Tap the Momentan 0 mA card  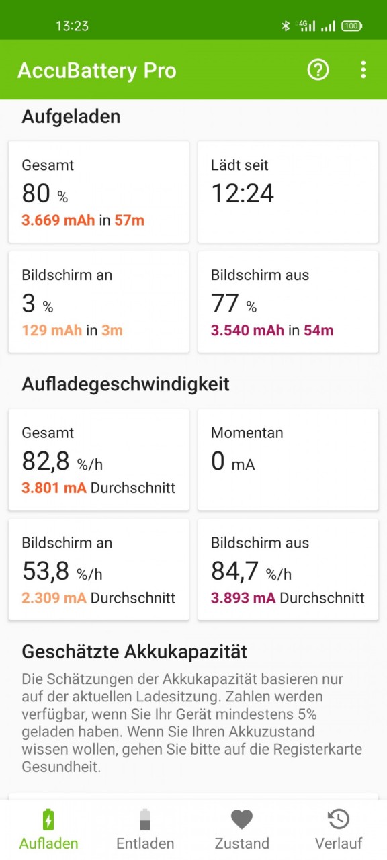(x=288, y=460)
